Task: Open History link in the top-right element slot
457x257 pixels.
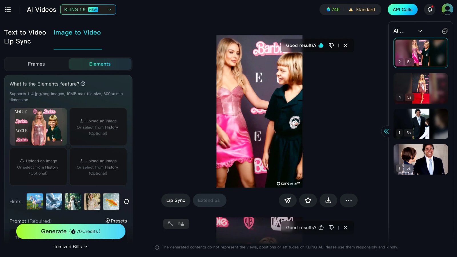Action: pos(111,127)
